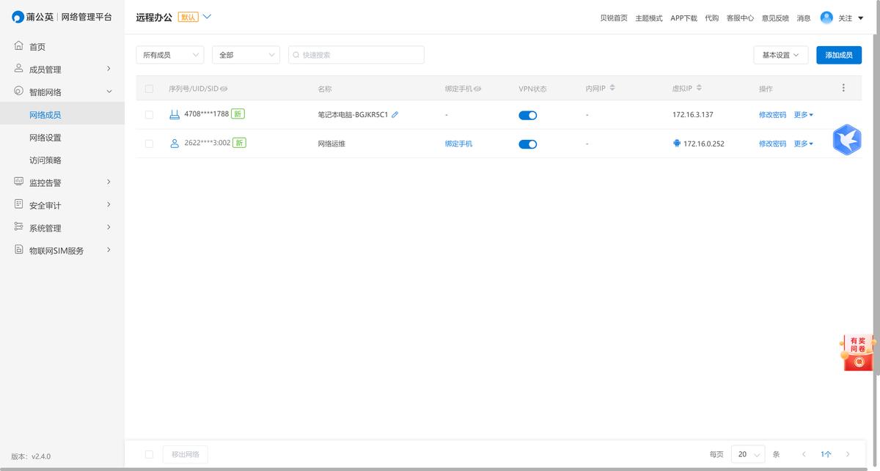Open 访问策略 in the sidebar
Viewport: 880px width, 471px height.
click(45, 160)
